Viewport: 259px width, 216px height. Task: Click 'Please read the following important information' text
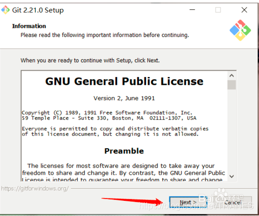coord(105,35)
